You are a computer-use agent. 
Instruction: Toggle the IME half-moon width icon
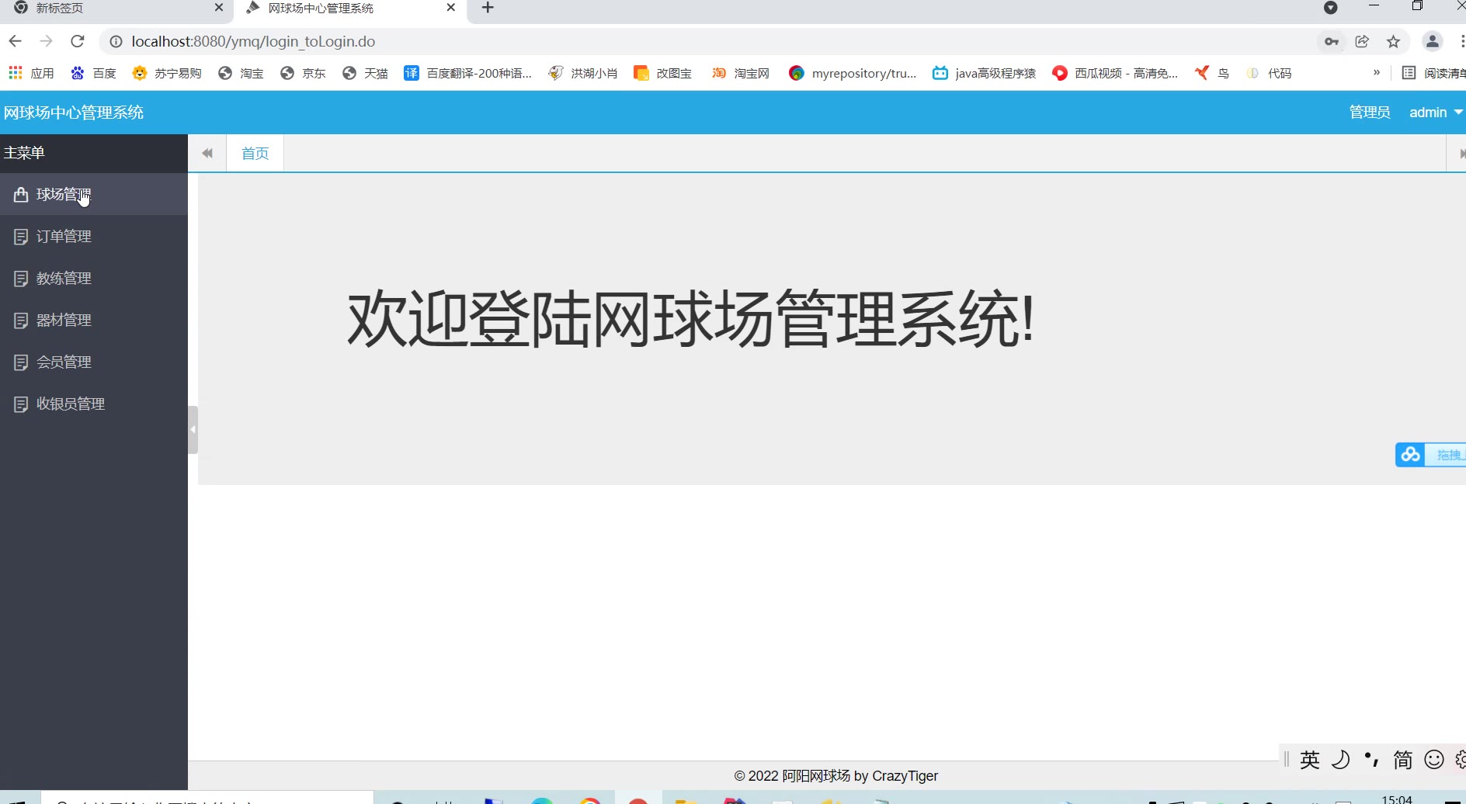click(1341, 760)
